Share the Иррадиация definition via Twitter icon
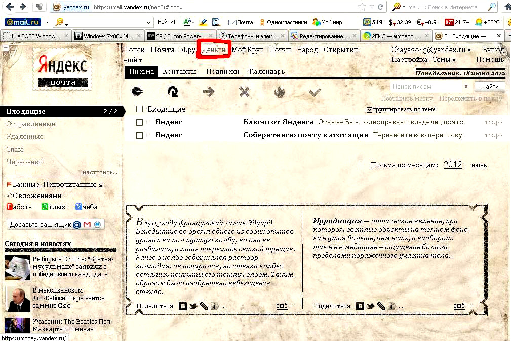Viewport: 511px width, 341px height. pos(371,306)
